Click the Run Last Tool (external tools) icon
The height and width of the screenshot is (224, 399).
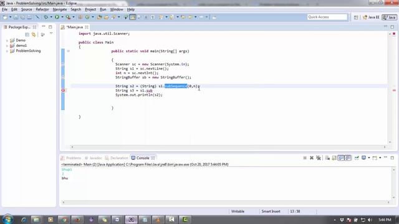coord(68,17)
